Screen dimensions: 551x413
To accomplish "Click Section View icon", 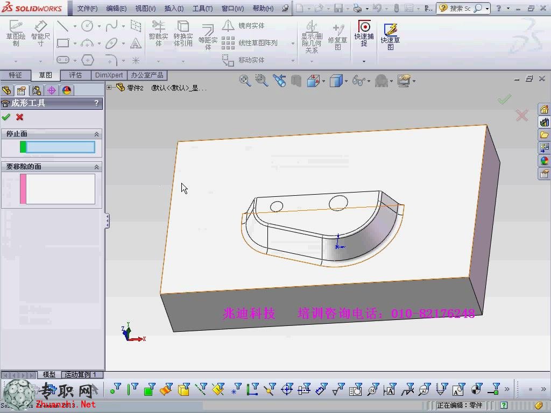I will (296, 81).
